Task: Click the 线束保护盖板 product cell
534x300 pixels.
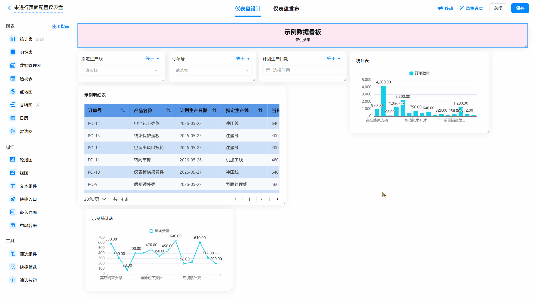Action: (153, 136)
